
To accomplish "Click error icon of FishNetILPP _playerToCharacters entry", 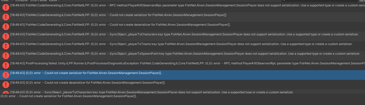I will tap(5, 36).
